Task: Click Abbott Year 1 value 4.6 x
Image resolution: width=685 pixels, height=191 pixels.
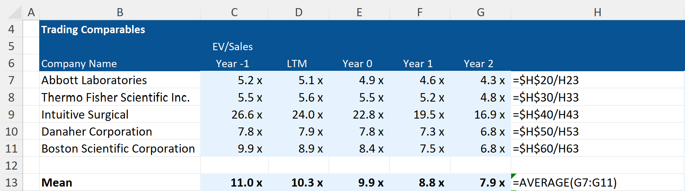Action: click(x=420, y=80)
